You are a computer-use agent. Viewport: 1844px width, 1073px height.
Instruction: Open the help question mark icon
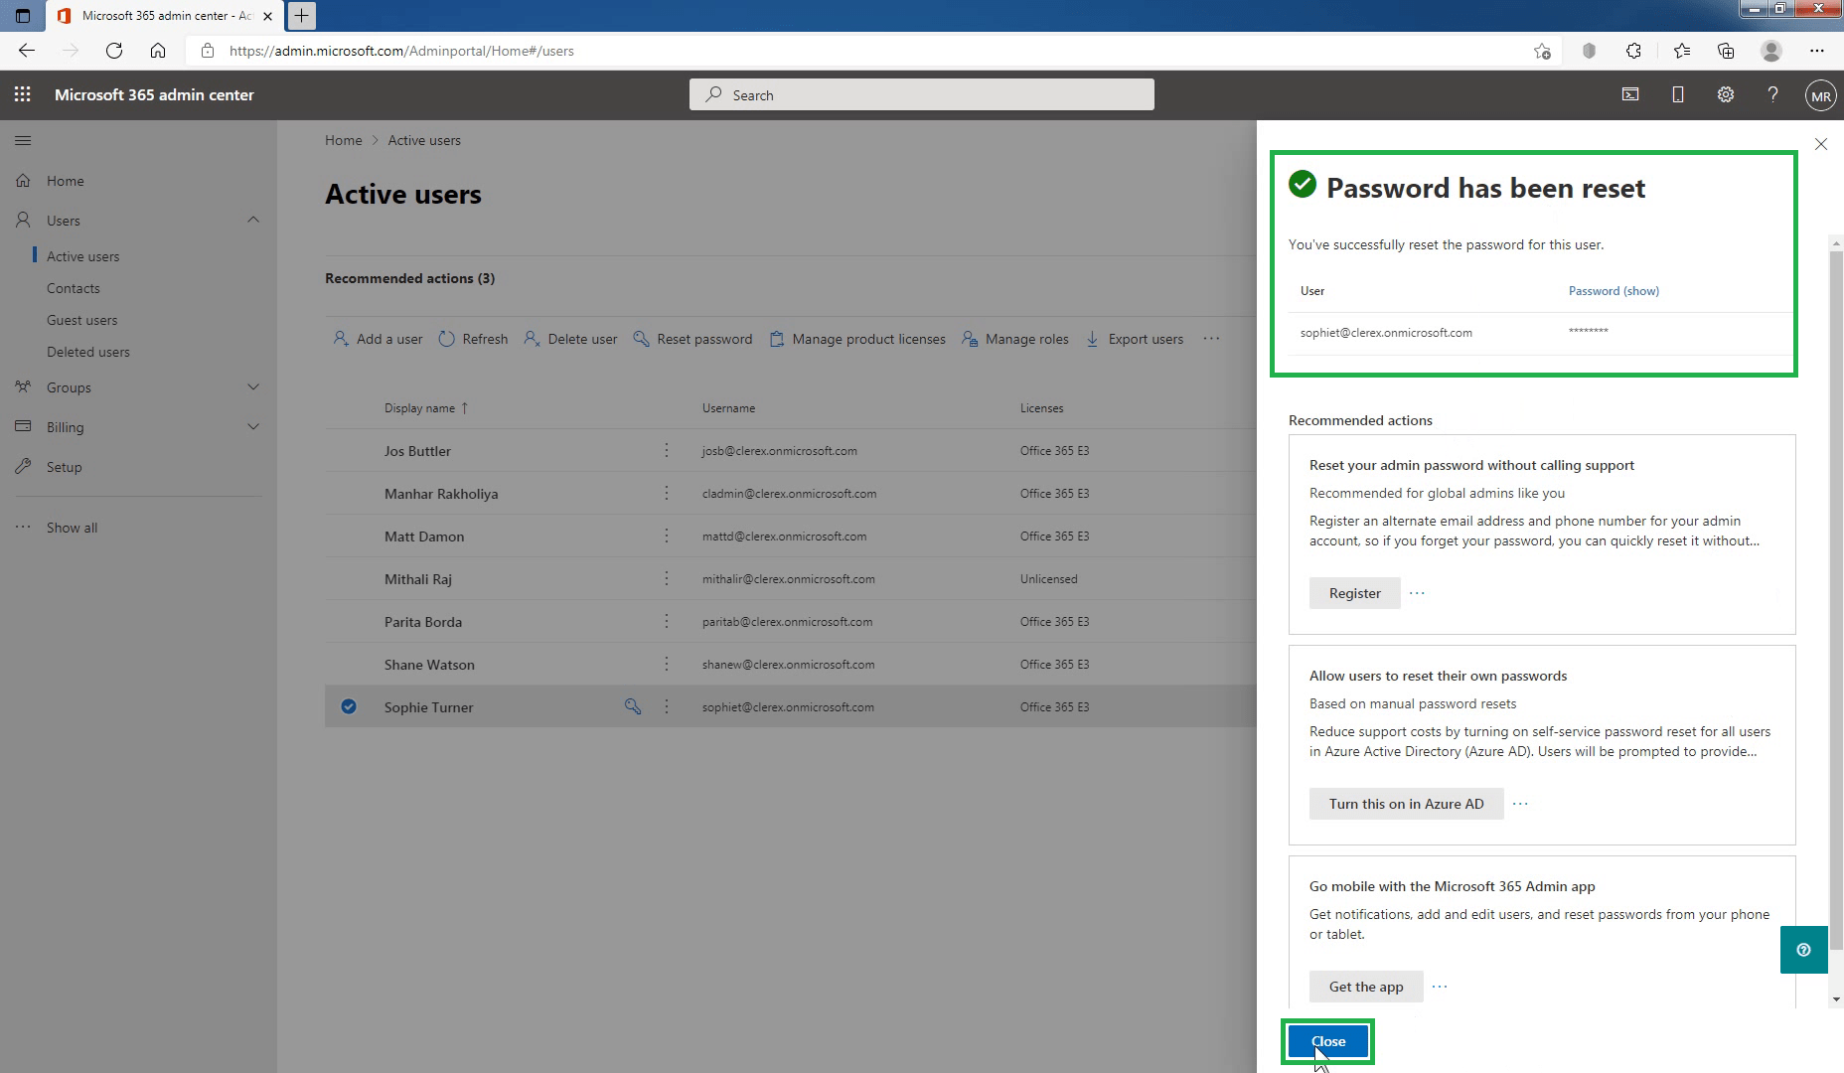point(1772,94)
